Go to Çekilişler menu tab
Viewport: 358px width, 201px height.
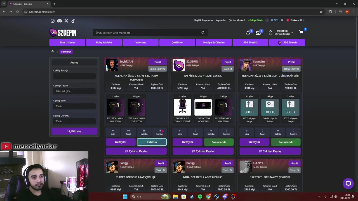pyautogui.click(x=177, y=42)
